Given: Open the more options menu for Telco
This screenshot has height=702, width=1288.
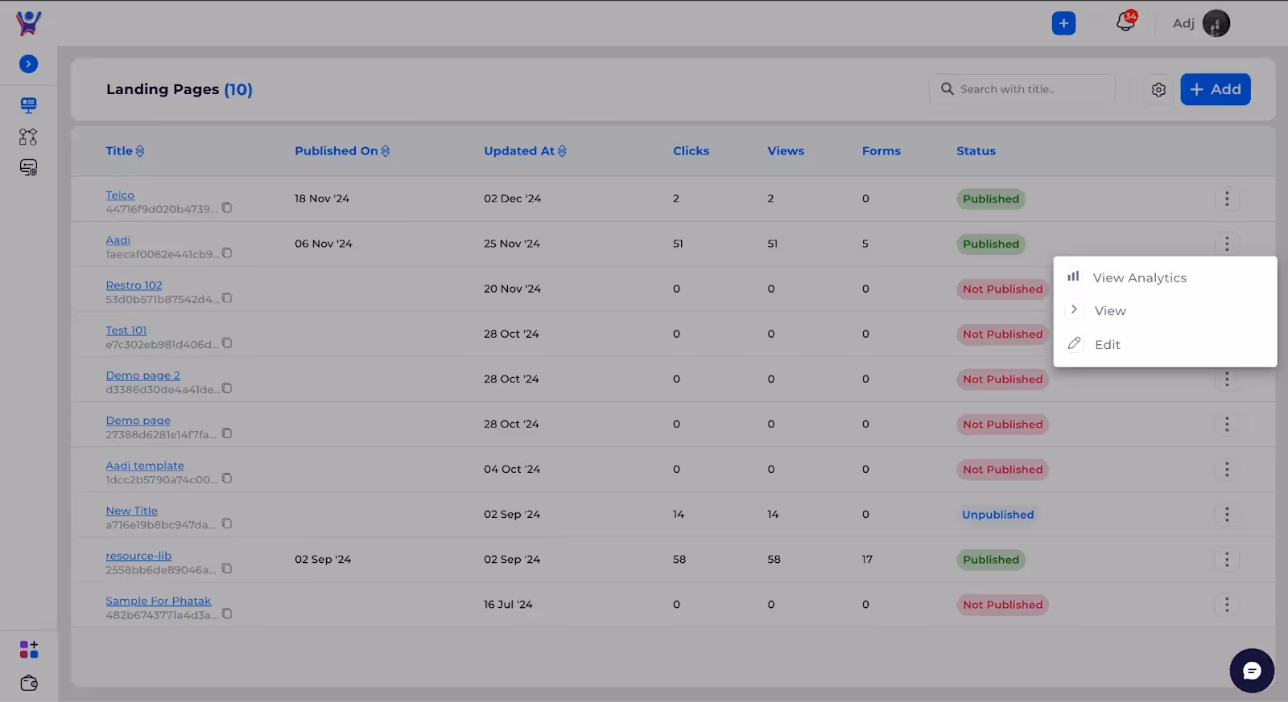Looking at the screenshot, I should (x=1227, y=199).
